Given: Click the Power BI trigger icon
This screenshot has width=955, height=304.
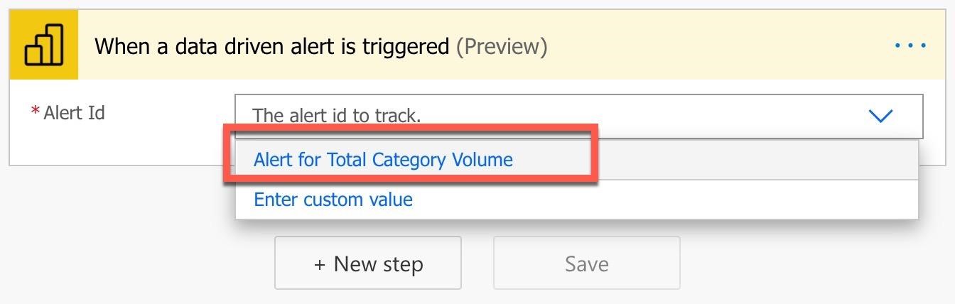Looking at the screenshot, I should (x=44, y=45).
